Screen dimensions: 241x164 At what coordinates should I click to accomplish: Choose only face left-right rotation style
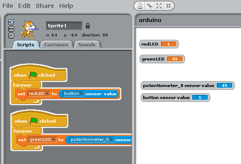pyautogui.click(x=11, y=29)
